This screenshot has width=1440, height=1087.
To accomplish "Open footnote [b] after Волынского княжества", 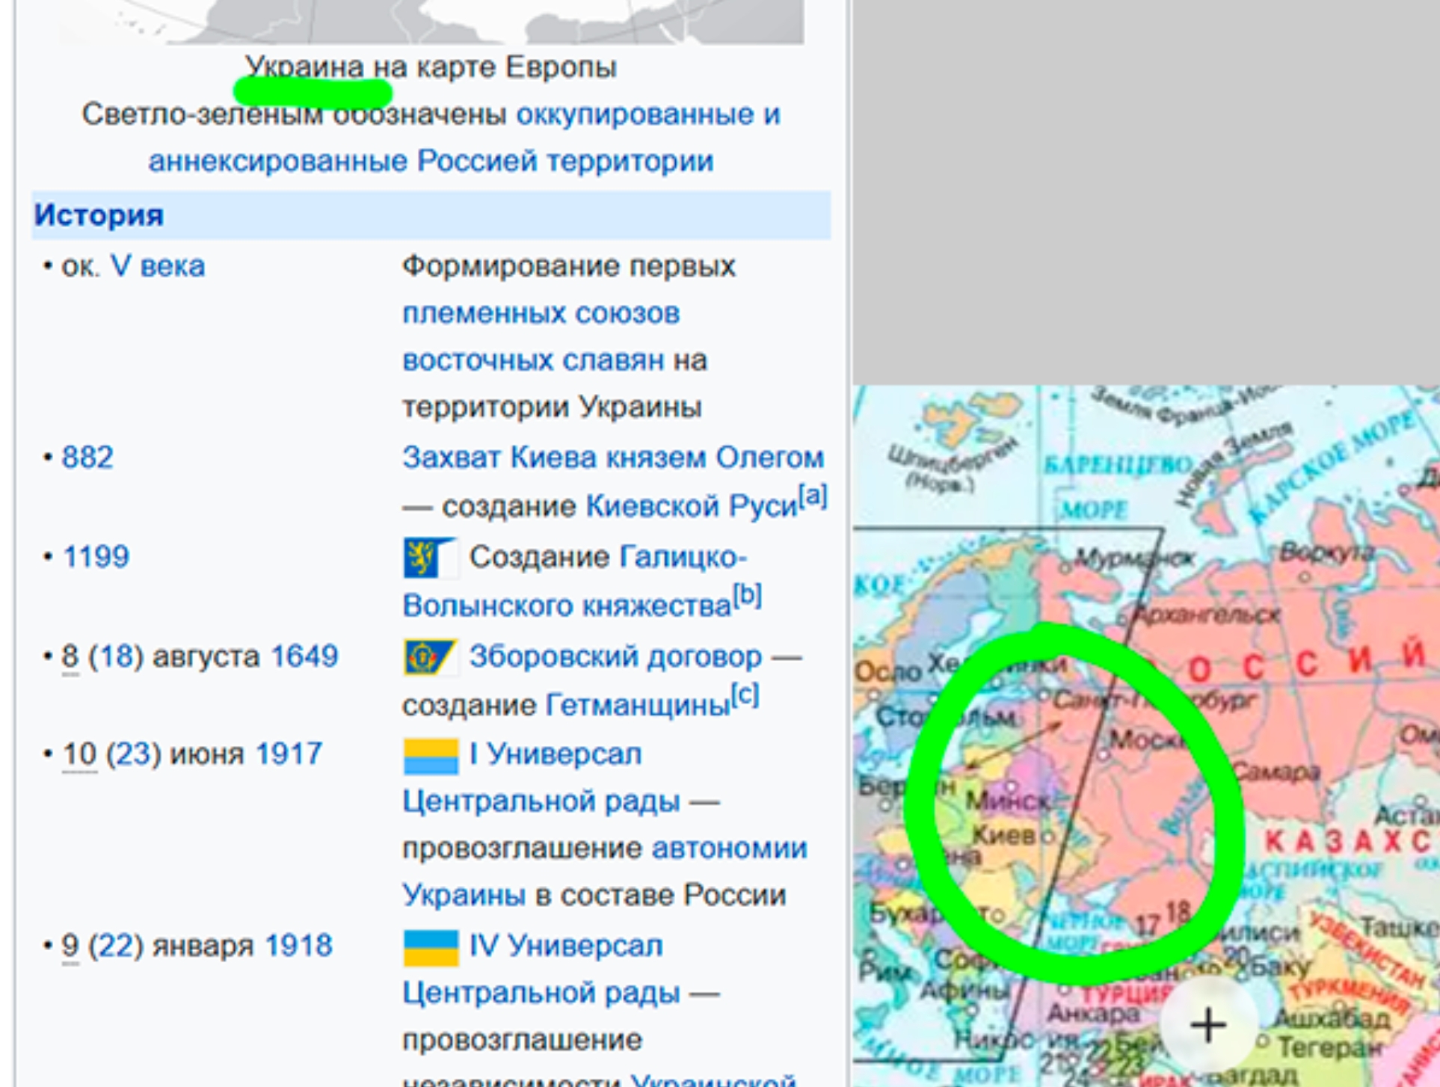I will [x=746, y=595].
